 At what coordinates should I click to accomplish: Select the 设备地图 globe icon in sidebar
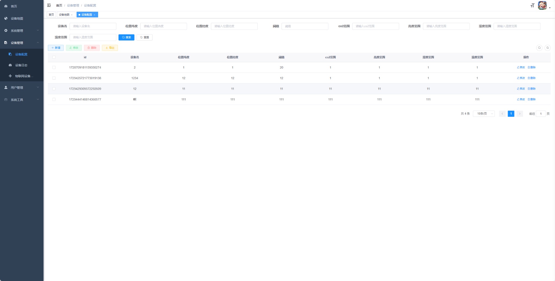coord(6,18)
